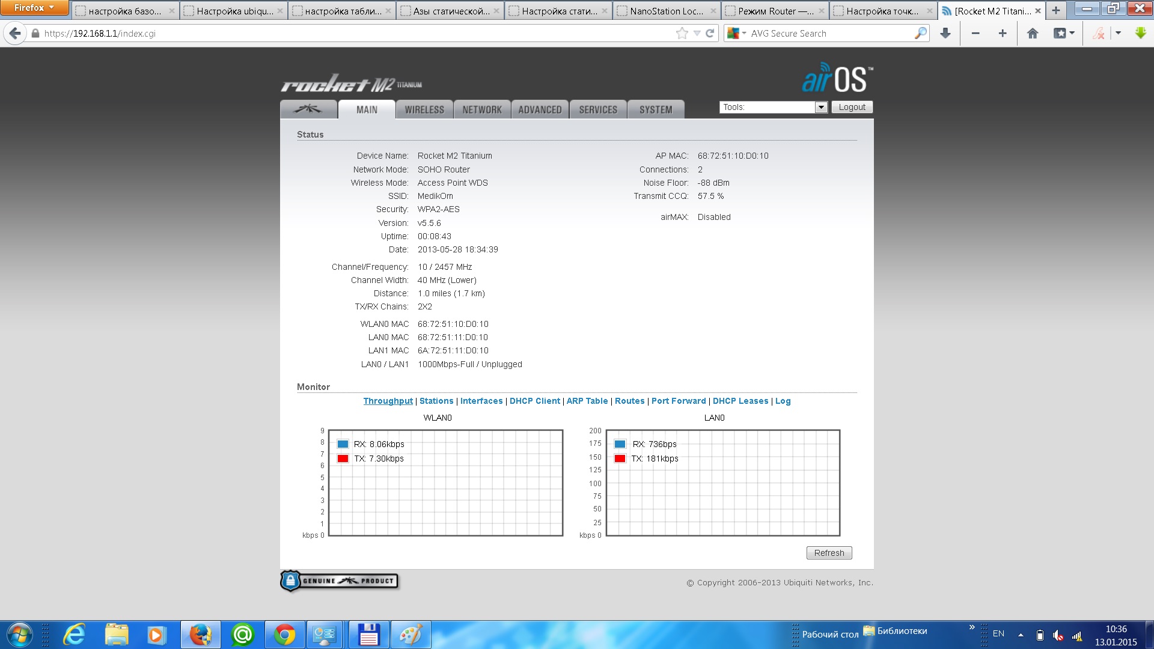Click the Genuine Product badge
This screenshot has height=649, width=1154.
pos(339,580)
